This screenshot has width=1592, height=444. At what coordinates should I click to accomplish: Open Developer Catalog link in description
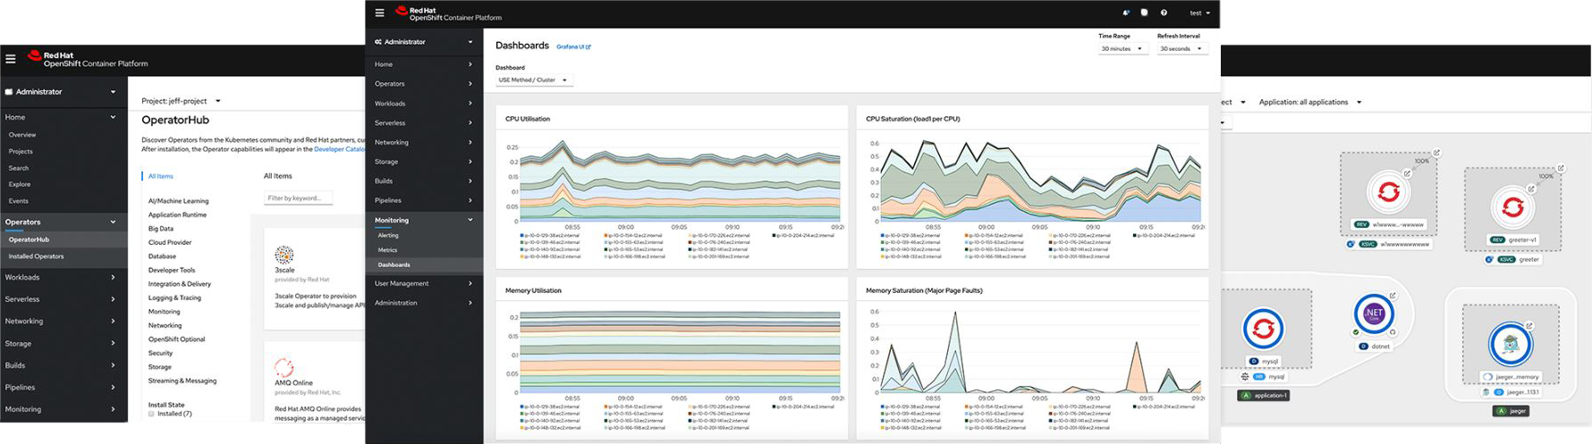(x=339, y=149)
